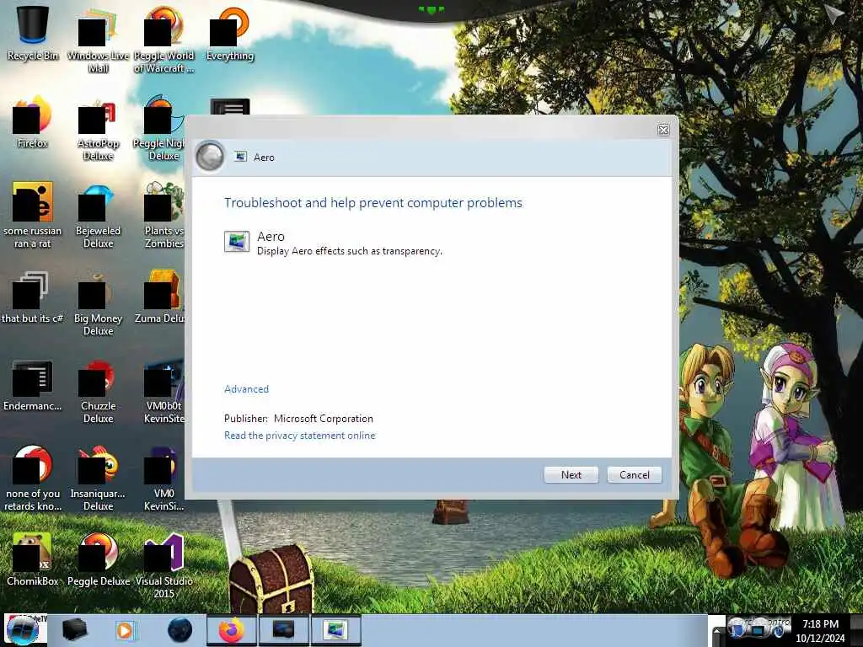Image resolution: width=863 pixels, height=647 pixels.
Task: Open the Windows Start orb
Action: [x=23, y=630]
